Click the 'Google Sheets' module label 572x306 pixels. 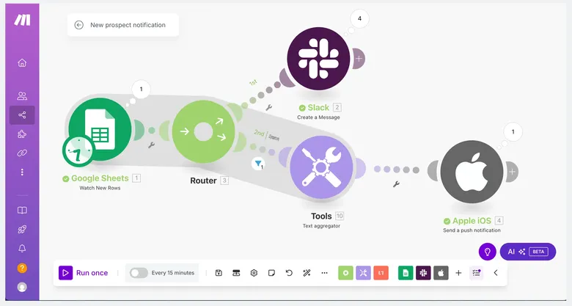pos(100,178)
